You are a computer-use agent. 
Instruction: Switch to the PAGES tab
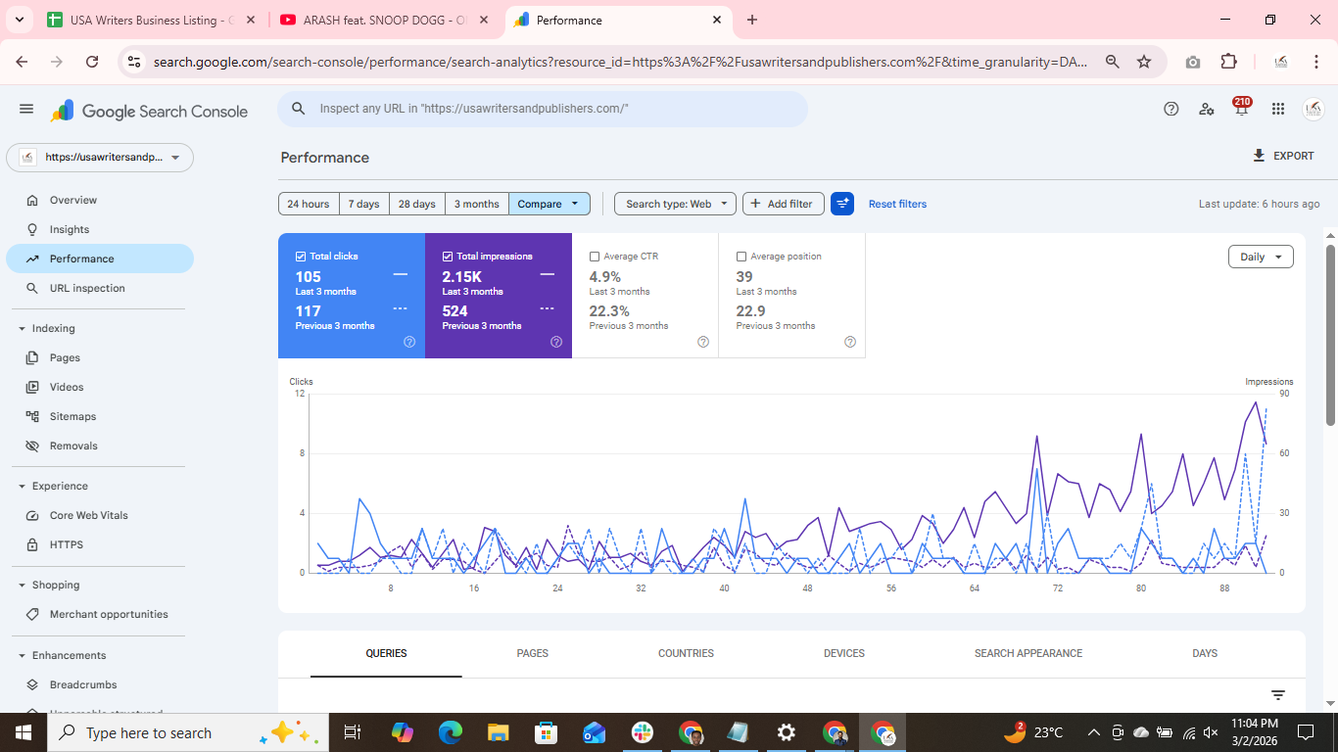pyautogui.click(x=533, y=653)
